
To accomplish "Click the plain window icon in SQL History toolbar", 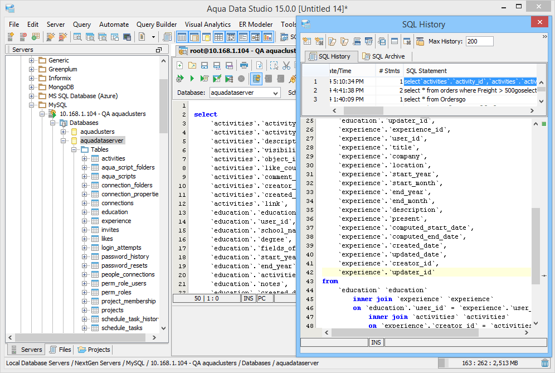I will point(395,41).
